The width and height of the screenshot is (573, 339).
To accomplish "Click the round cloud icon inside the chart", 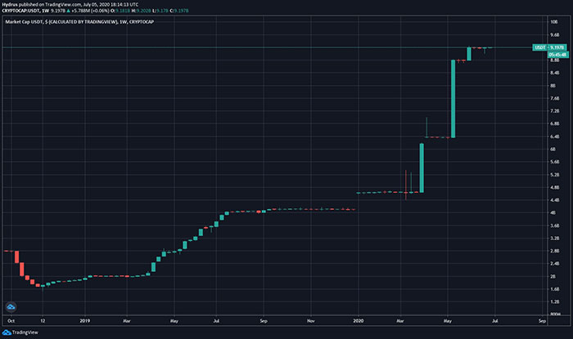I will coord(11,307).
